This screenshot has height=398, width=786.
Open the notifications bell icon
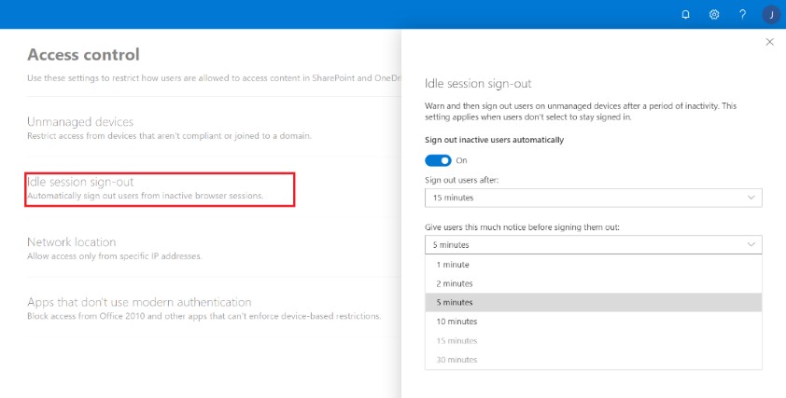click(685, 15)
